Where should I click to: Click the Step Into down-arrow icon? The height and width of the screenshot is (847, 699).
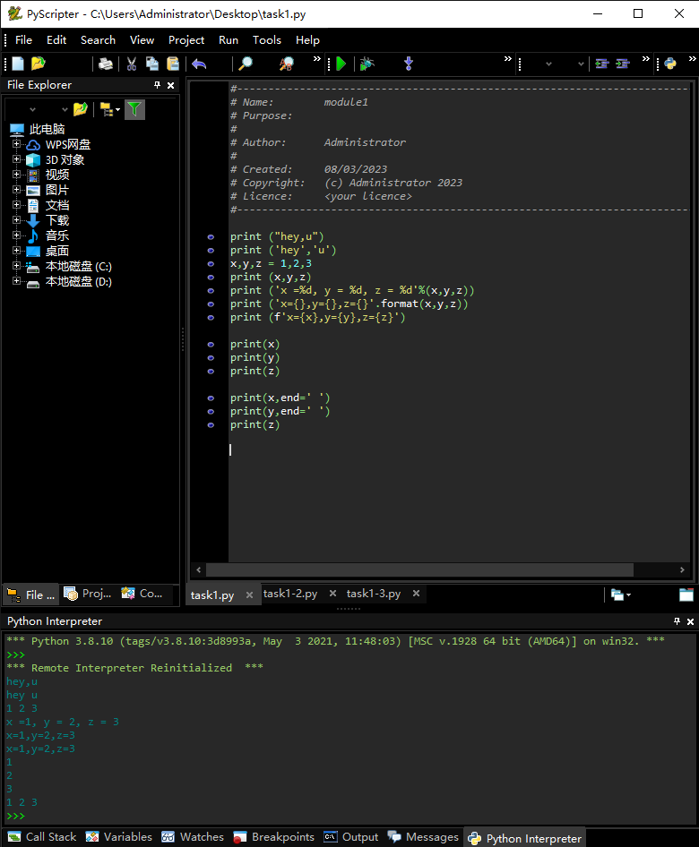pos(409,64)
